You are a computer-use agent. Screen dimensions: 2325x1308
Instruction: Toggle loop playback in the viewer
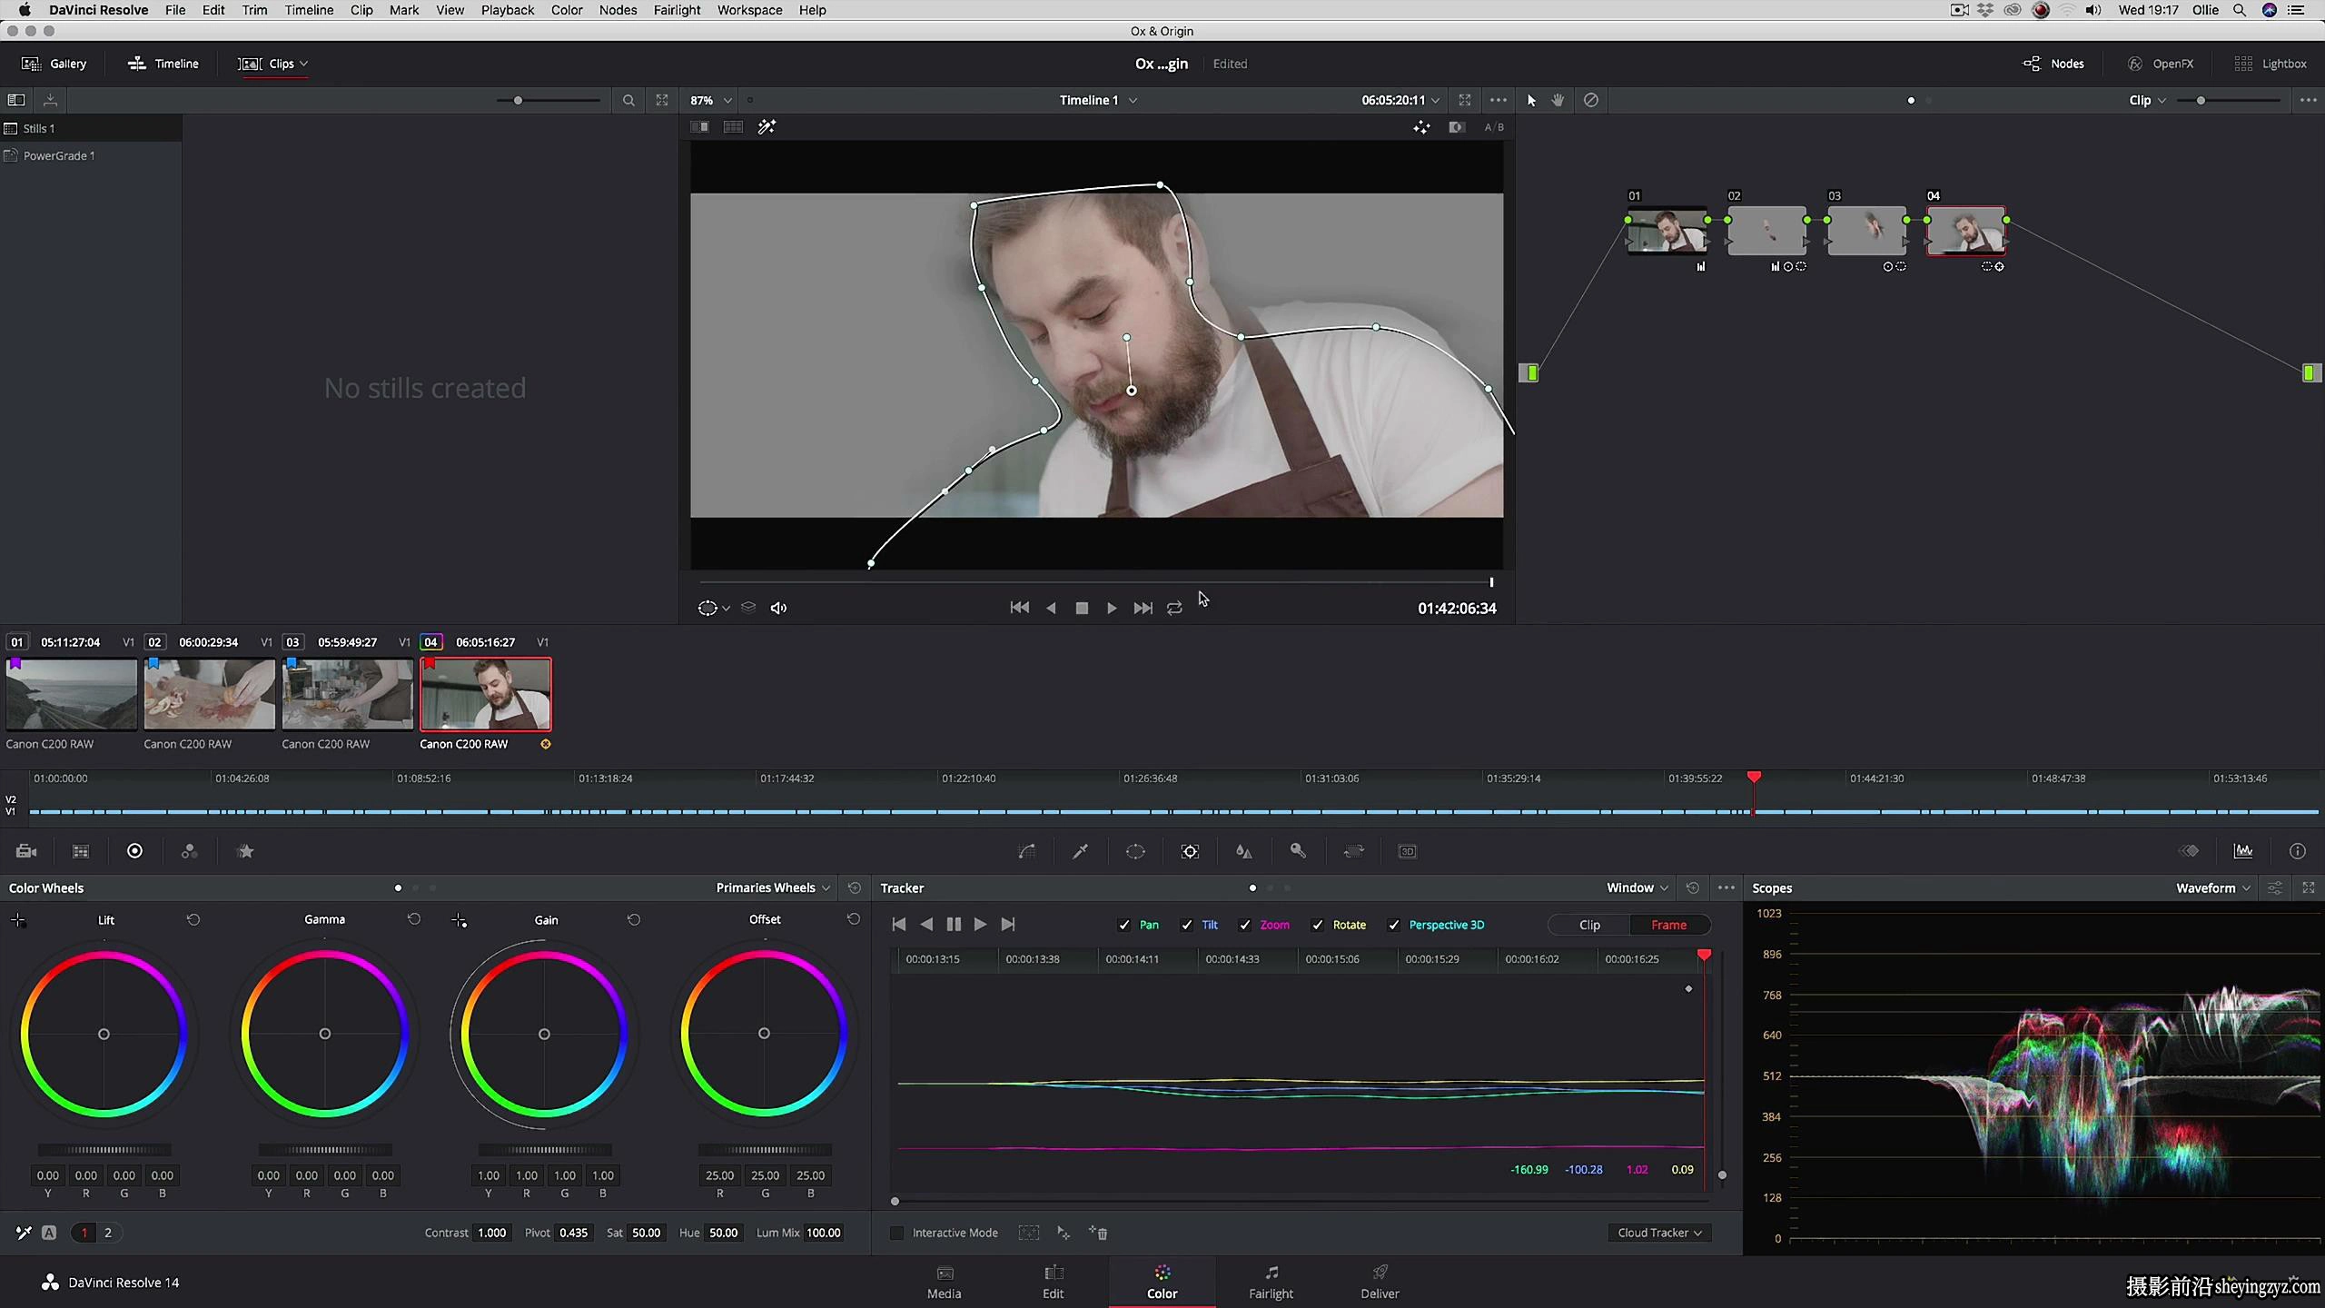pyautogui.click(x=1174, y=608)
